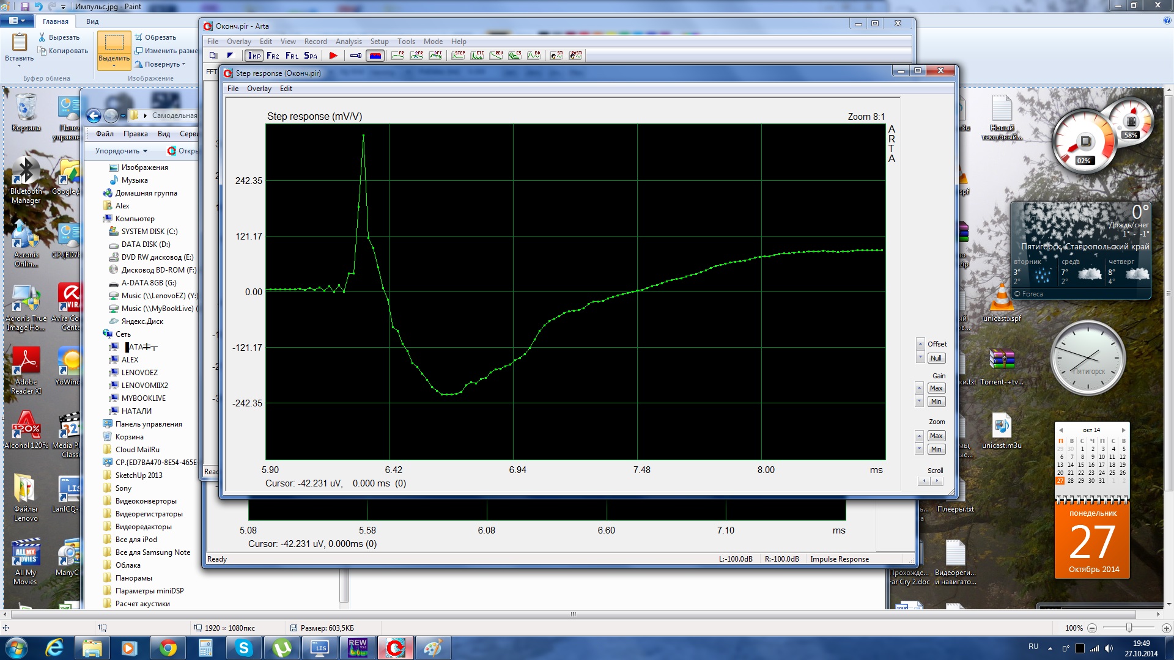Open Edit menu in Step response window
The width and height of the screenshot is (1174, 660).
point(286,89)
